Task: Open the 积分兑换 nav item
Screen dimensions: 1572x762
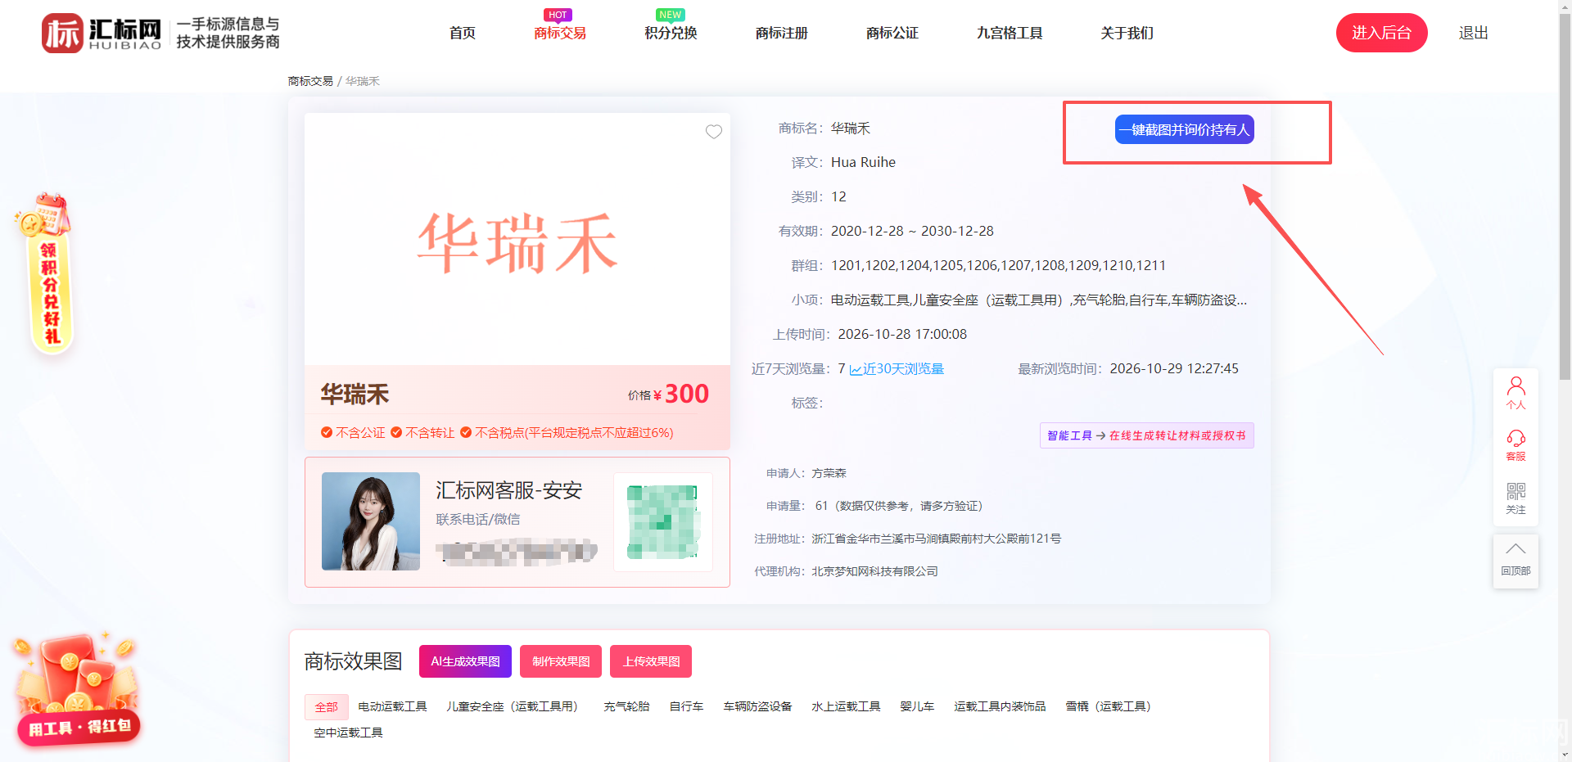Action: tap(671, 33)
